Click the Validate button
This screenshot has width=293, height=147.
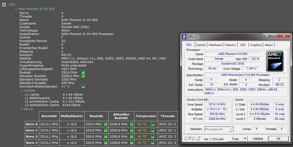click(x=258, y=139)
